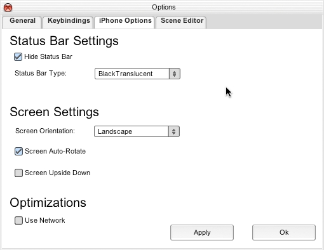This screenshot has height=250, width=324.
Task: Click the Apply button
Action: (202, 232)
